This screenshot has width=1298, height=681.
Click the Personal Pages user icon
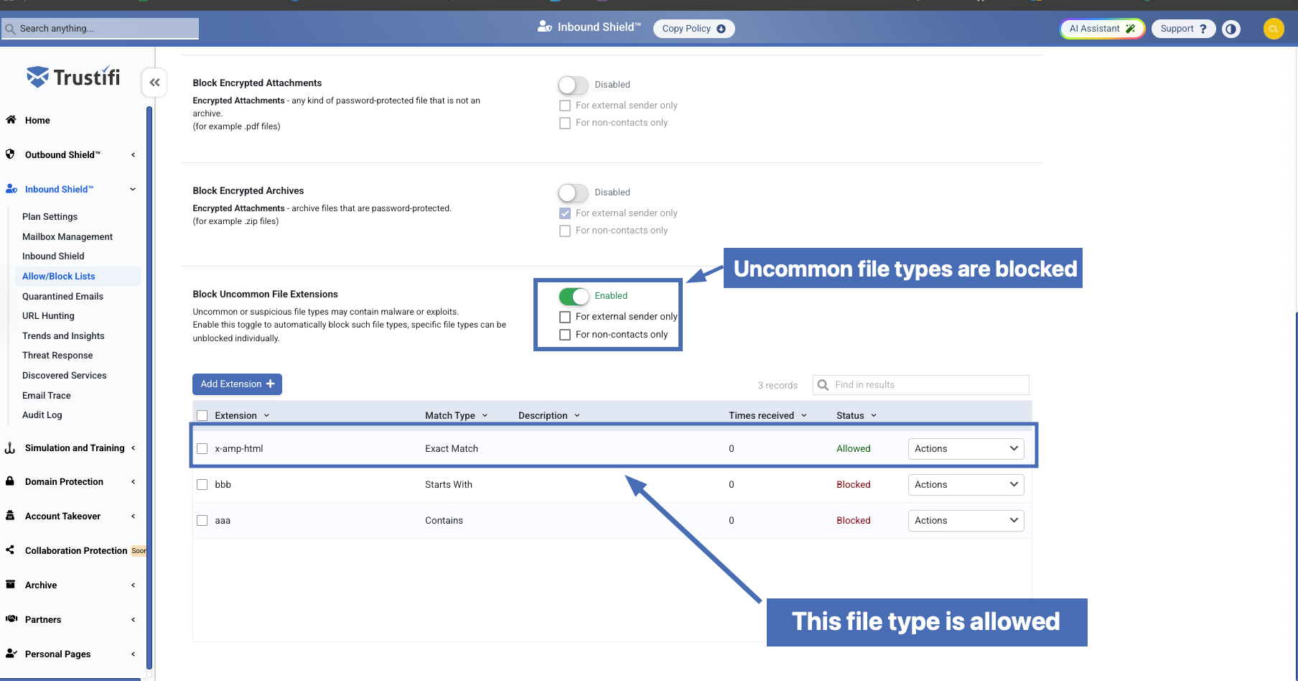coord(11,654)
